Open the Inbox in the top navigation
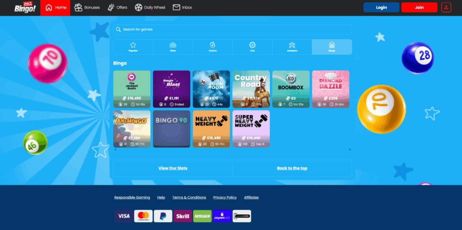This screenshot has height=230, width=462. tap(182, 8)
